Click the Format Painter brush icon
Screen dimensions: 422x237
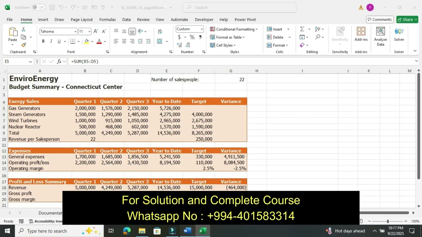[x=23, y=45]
